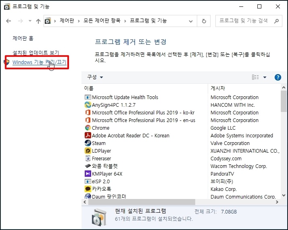The width and height of the screenshot is (288, 230).
Task: Open the 제어판 홈 link
Action: pyautogui.click(x=23, y=38)
